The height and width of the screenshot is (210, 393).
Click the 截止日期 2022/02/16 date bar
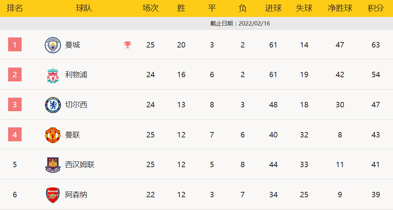pos(240,23)
